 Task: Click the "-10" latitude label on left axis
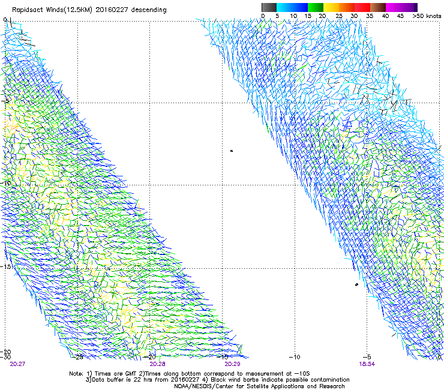[x=5, y=183]
